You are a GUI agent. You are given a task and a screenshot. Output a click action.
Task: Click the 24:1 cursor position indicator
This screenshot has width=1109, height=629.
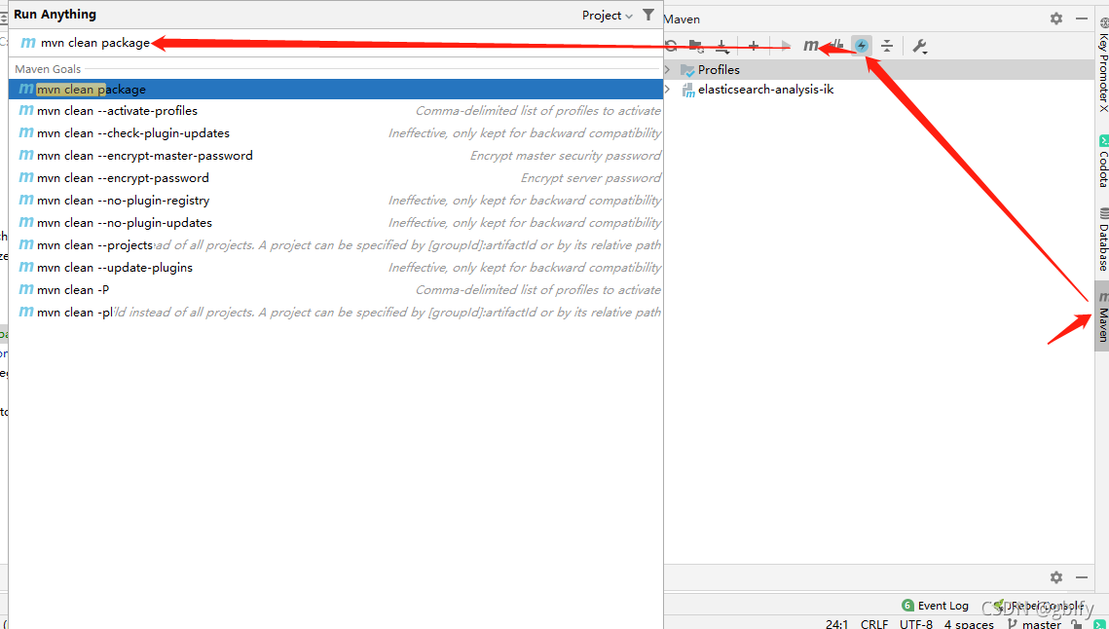[836, 624]
